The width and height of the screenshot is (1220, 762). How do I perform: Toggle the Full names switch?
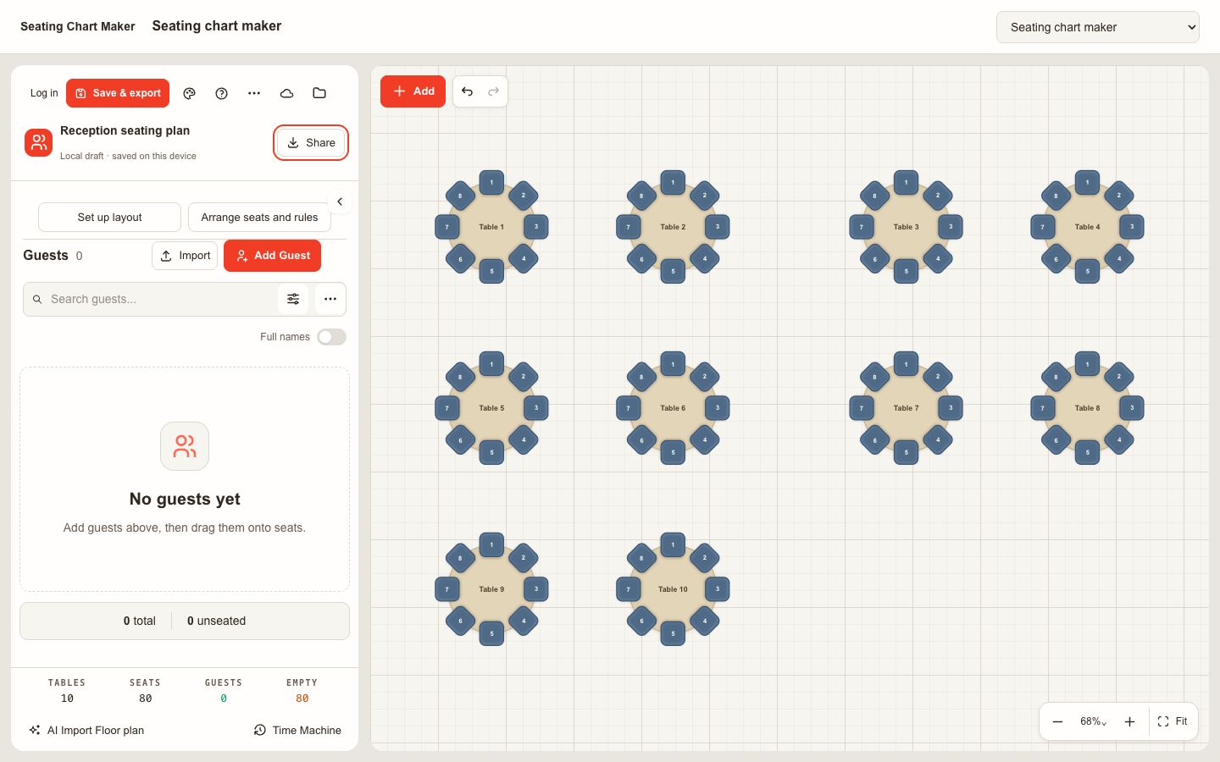pyautogui.click(x=331, y=337)
